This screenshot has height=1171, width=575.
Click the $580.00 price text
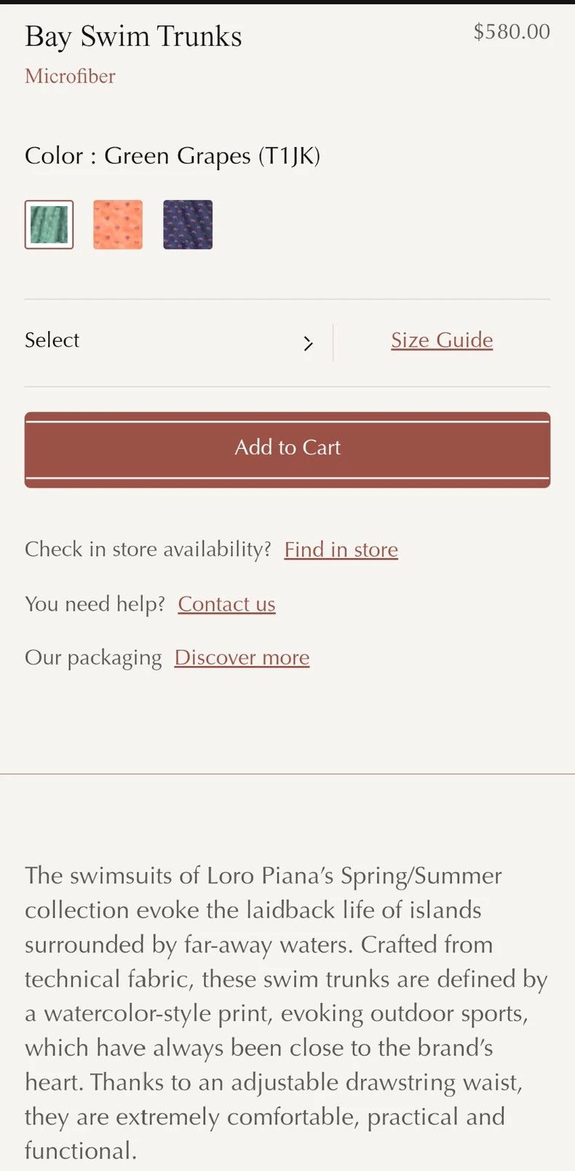tap(512, 31)
